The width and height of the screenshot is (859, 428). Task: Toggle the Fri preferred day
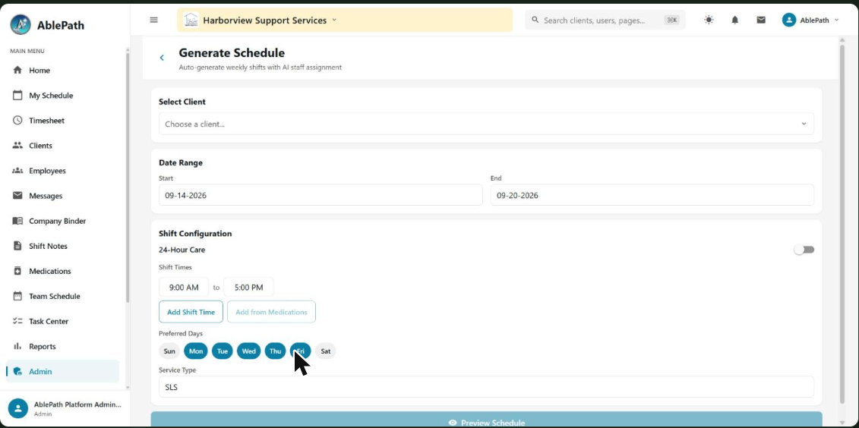[x=301, y=351]
